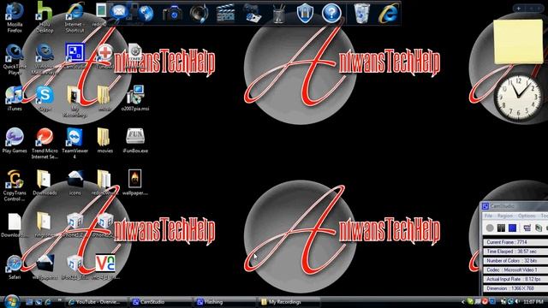
Task: Click Show Desktop in quick launch
Action: coord(29,302)
